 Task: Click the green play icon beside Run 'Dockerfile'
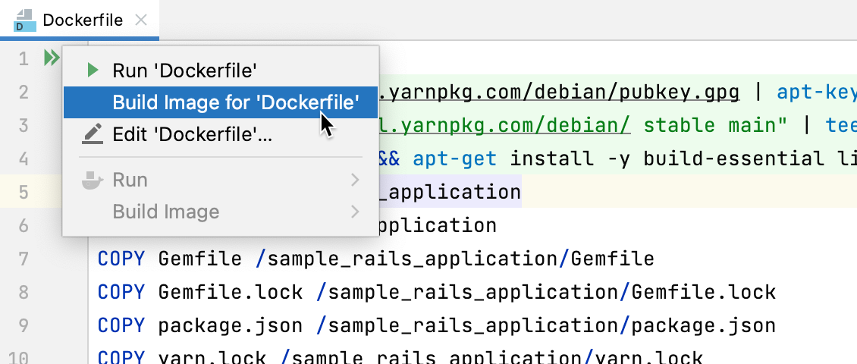(x=93, y=70)
